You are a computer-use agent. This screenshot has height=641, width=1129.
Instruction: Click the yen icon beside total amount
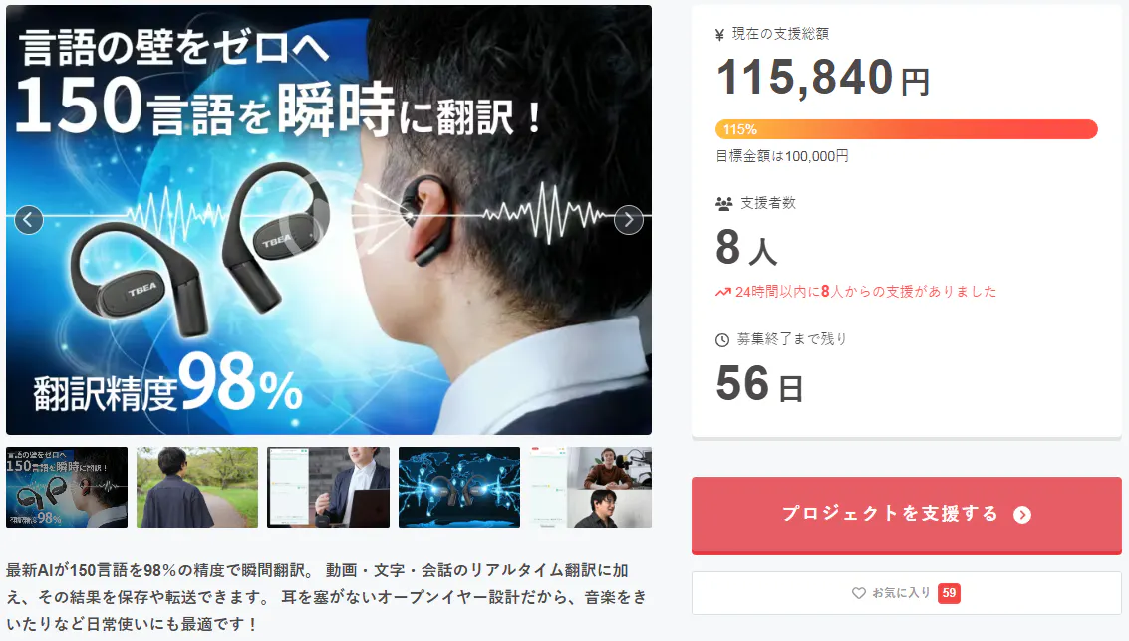(719, 35)
